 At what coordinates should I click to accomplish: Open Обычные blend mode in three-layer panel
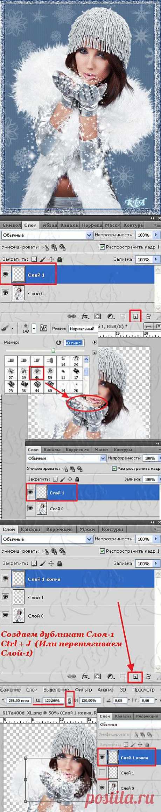(x=47, y=539)
